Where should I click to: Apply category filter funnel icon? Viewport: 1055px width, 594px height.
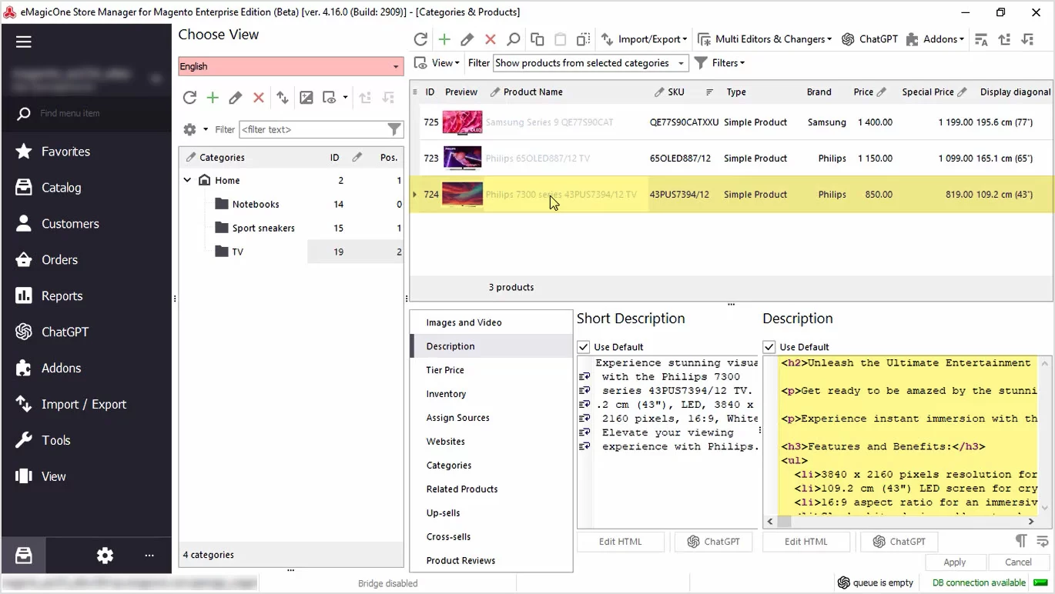tap(394, 129)
